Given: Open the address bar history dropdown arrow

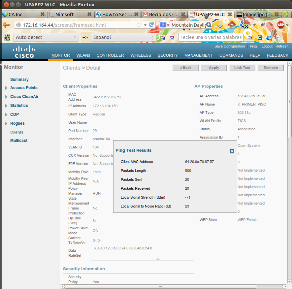Looking at the screenshot, I should 145,25.
